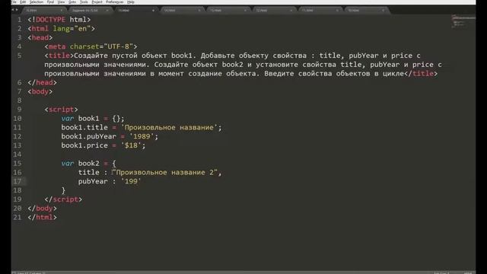This screenshot has width=487, height=274.
Task: Close the 13.html tab
Action: [x=245, y=11]
